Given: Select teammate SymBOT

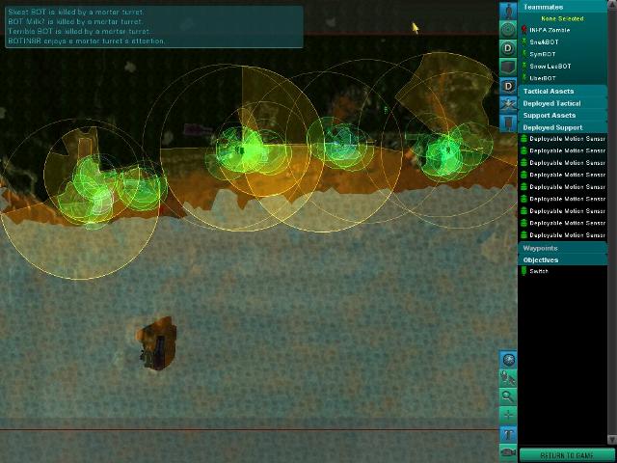Looking at the screenshot, I should (542, 54).
